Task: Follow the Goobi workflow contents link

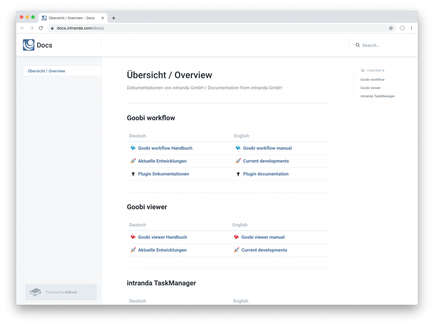Action: coord(373,79)
